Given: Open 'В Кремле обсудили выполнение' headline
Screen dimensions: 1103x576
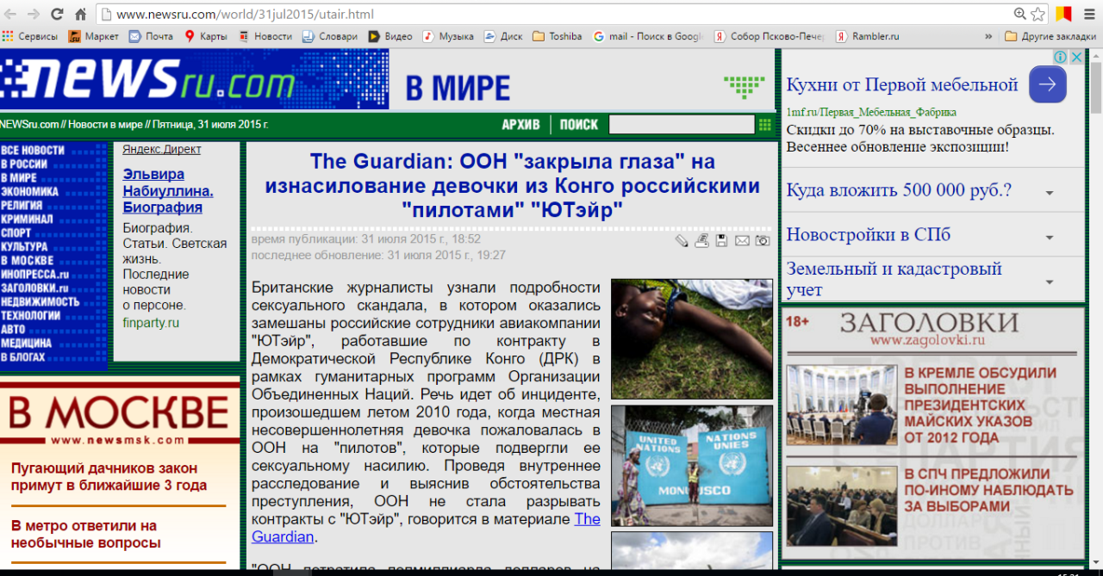Looking at the screenshot, I should [x=981, y=406].
